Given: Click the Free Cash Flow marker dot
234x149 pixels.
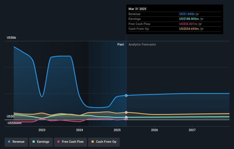Looking at the screenshot, I should (x=126, y=119).
